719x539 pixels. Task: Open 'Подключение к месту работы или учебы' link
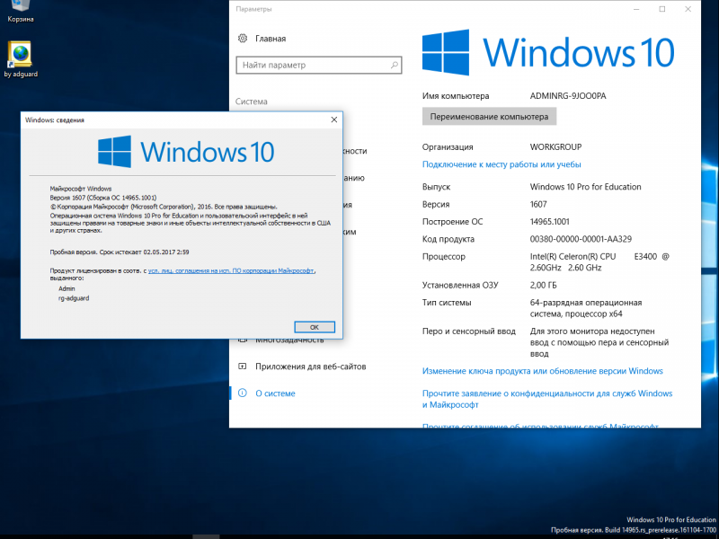pyautogui.click(x=502, y=164)
